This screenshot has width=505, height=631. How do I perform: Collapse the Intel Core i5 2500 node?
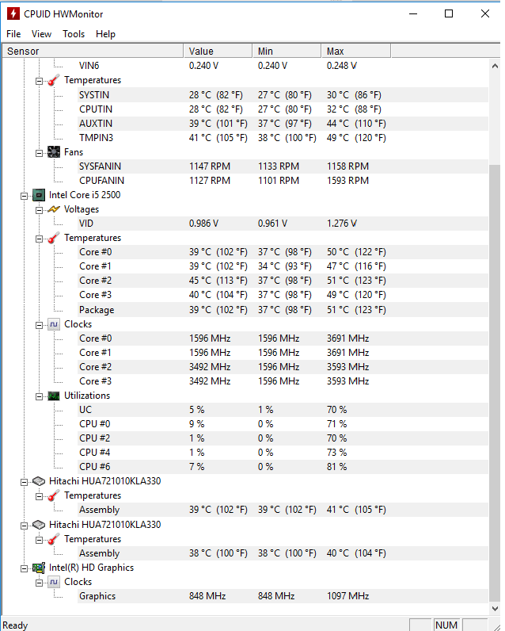click(x=25, y=195)
